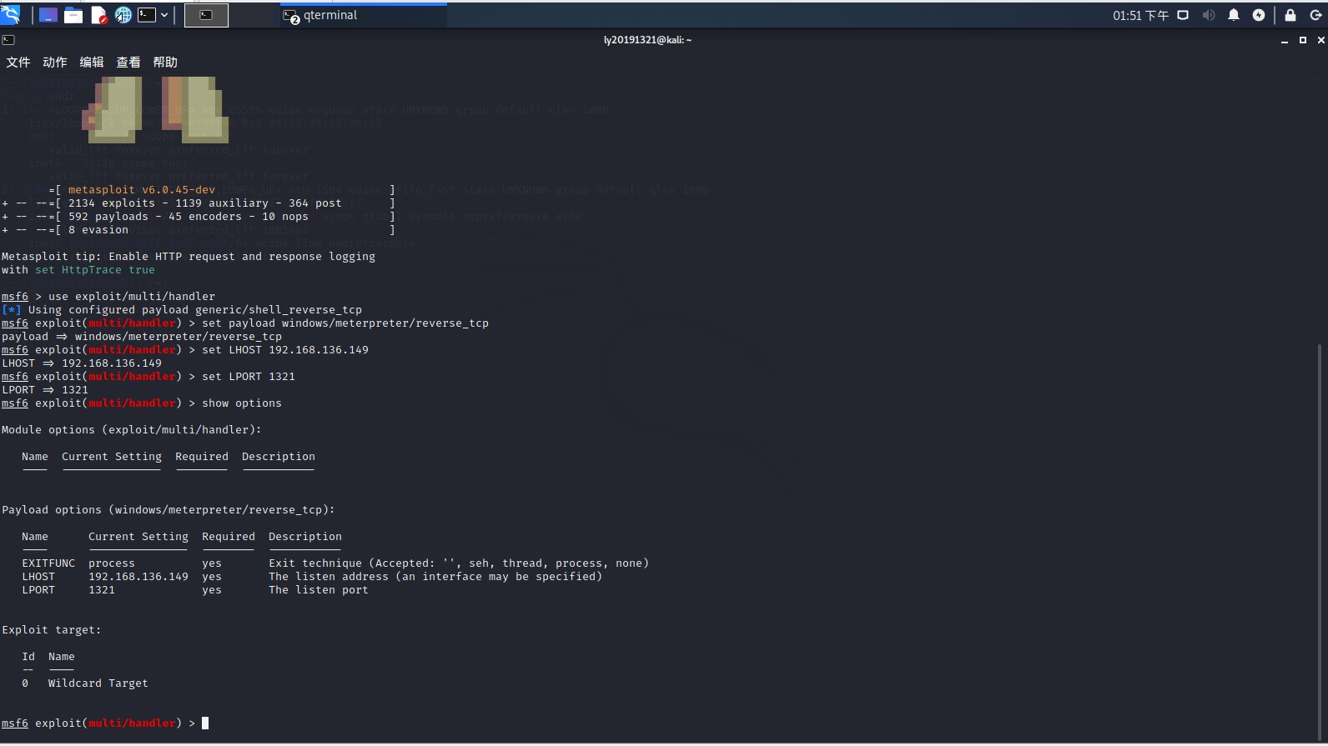Image resolution: width=1328 pixels, height=746 pixels.
Task: Open the 帮助 menu
Action: [165, 63]
